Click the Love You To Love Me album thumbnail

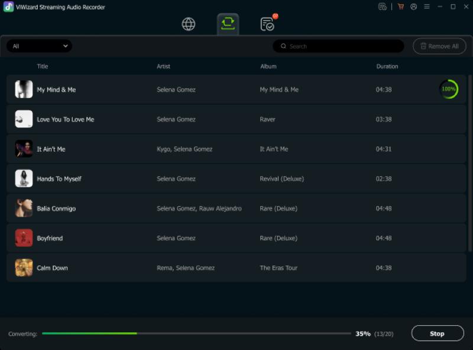pyautogui.click(x=24, y=119)
